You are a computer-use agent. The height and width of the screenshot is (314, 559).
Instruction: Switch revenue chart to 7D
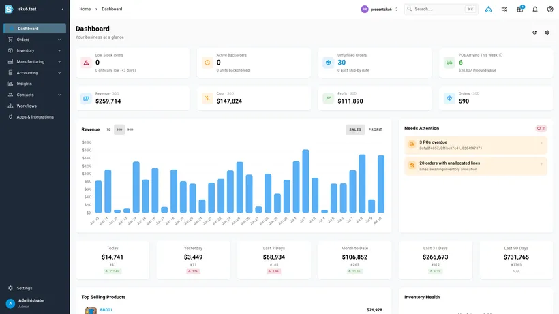(x=108, y=129)
